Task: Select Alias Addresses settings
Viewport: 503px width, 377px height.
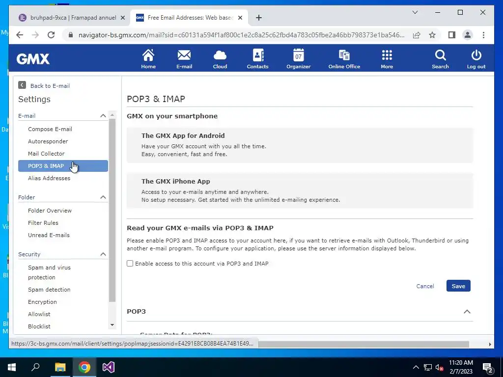Action: 49,178
